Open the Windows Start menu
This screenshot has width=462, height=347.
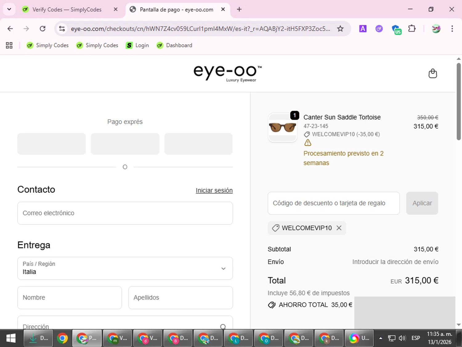11,338
